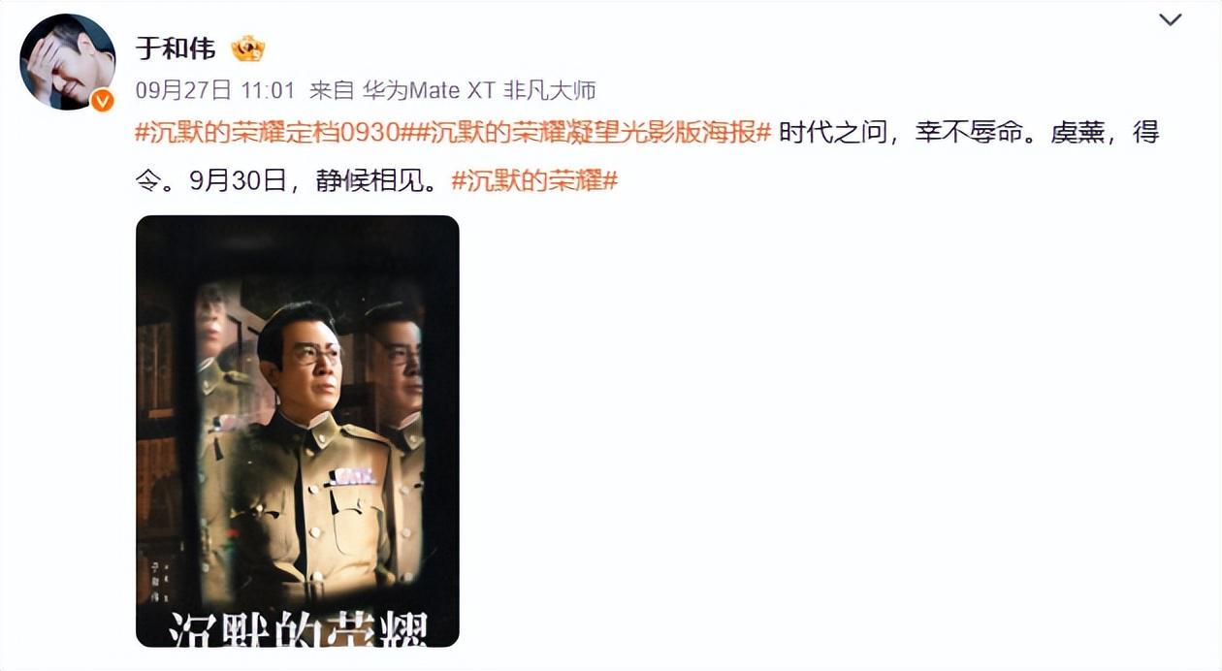The image size is (1222, 671).
Task: Open the username 于和伟 link
Action: [x=176, y=48]
